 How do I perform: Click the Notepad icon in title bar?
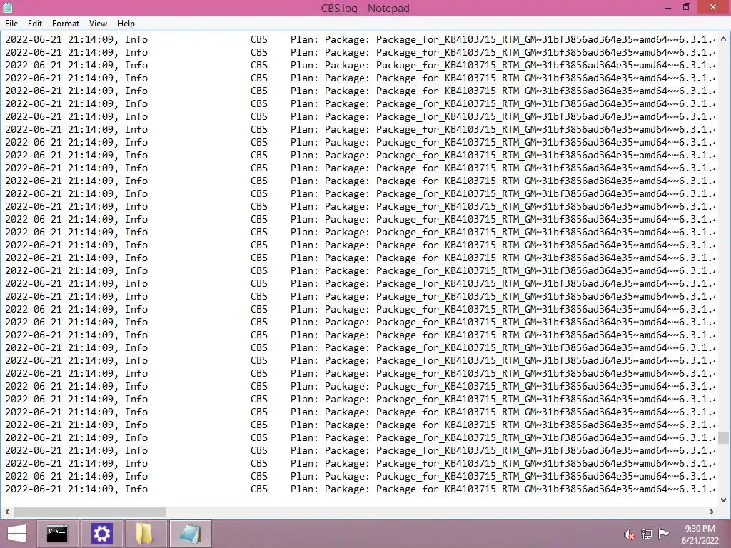pyautogui.click(x=8, y=7)
